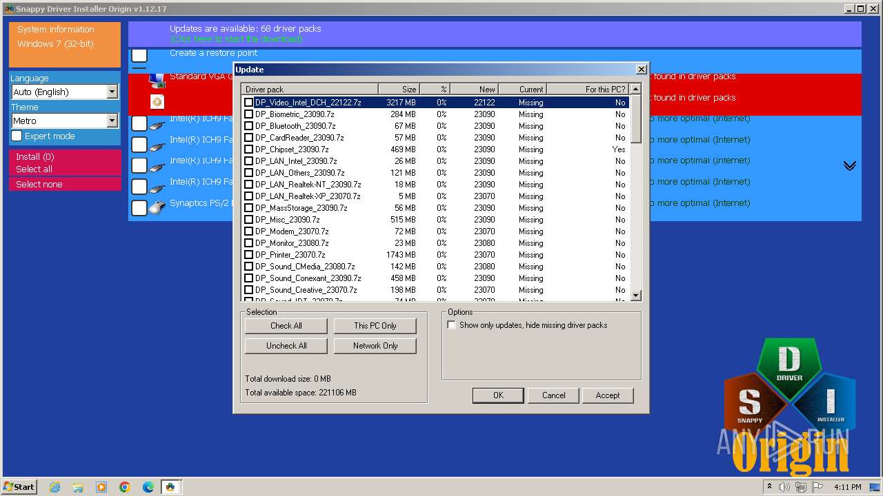Click the driver list scrollbar up arrow

pyautogui.click(x=636, y=89)
